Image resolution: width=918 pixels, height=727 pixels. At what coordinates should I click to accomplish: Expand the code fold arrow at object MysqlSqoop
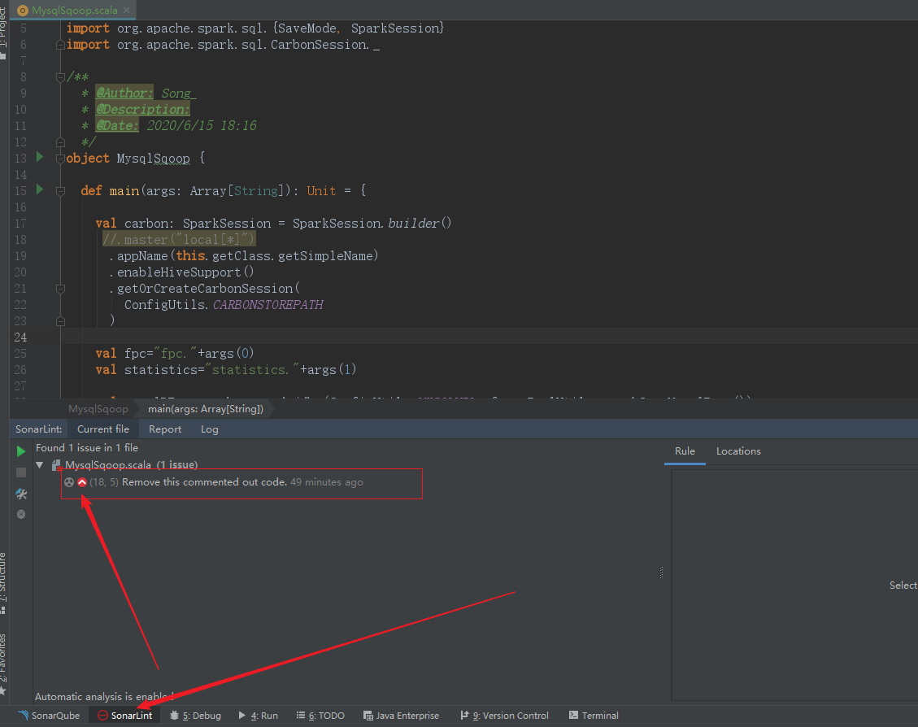click(x=59, y=158)
